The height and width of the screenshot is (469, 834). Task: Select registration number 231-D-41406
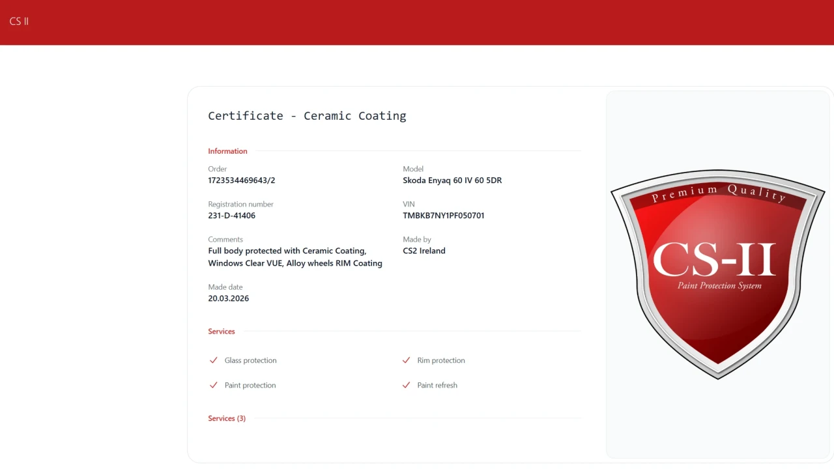pos(231,216)
